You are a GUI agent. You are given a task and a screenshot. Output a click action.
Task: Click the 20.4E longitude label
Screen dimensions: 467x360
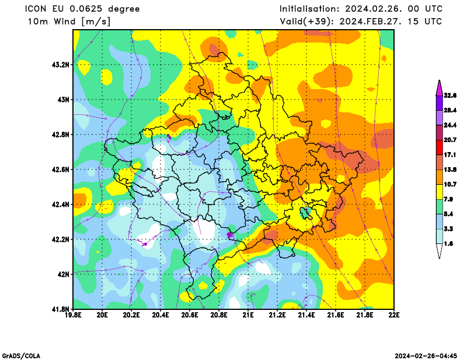coord(161,315)
